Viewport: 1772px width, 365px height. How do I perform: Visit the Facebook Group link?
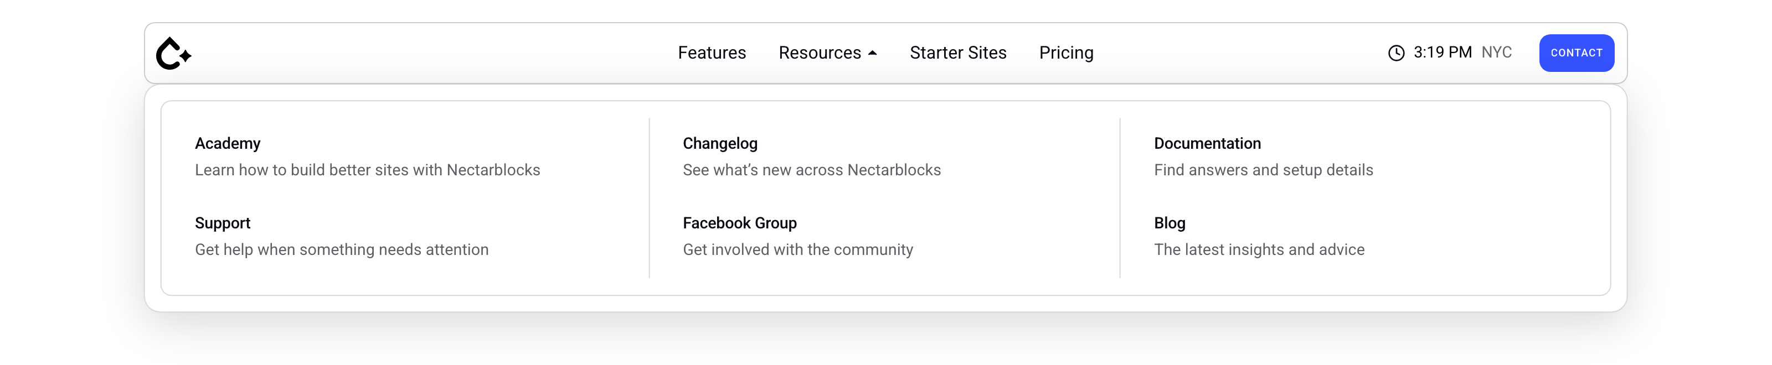point(739,223)
